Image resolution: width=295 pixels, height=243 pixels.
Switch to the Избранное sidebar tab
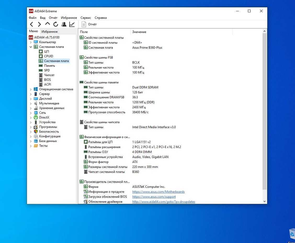coord(49,31)
